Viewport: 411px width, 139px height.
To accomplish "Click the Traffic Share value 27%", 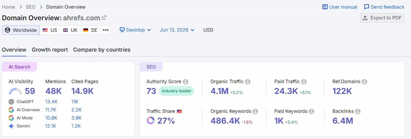I will pos(166,121).
